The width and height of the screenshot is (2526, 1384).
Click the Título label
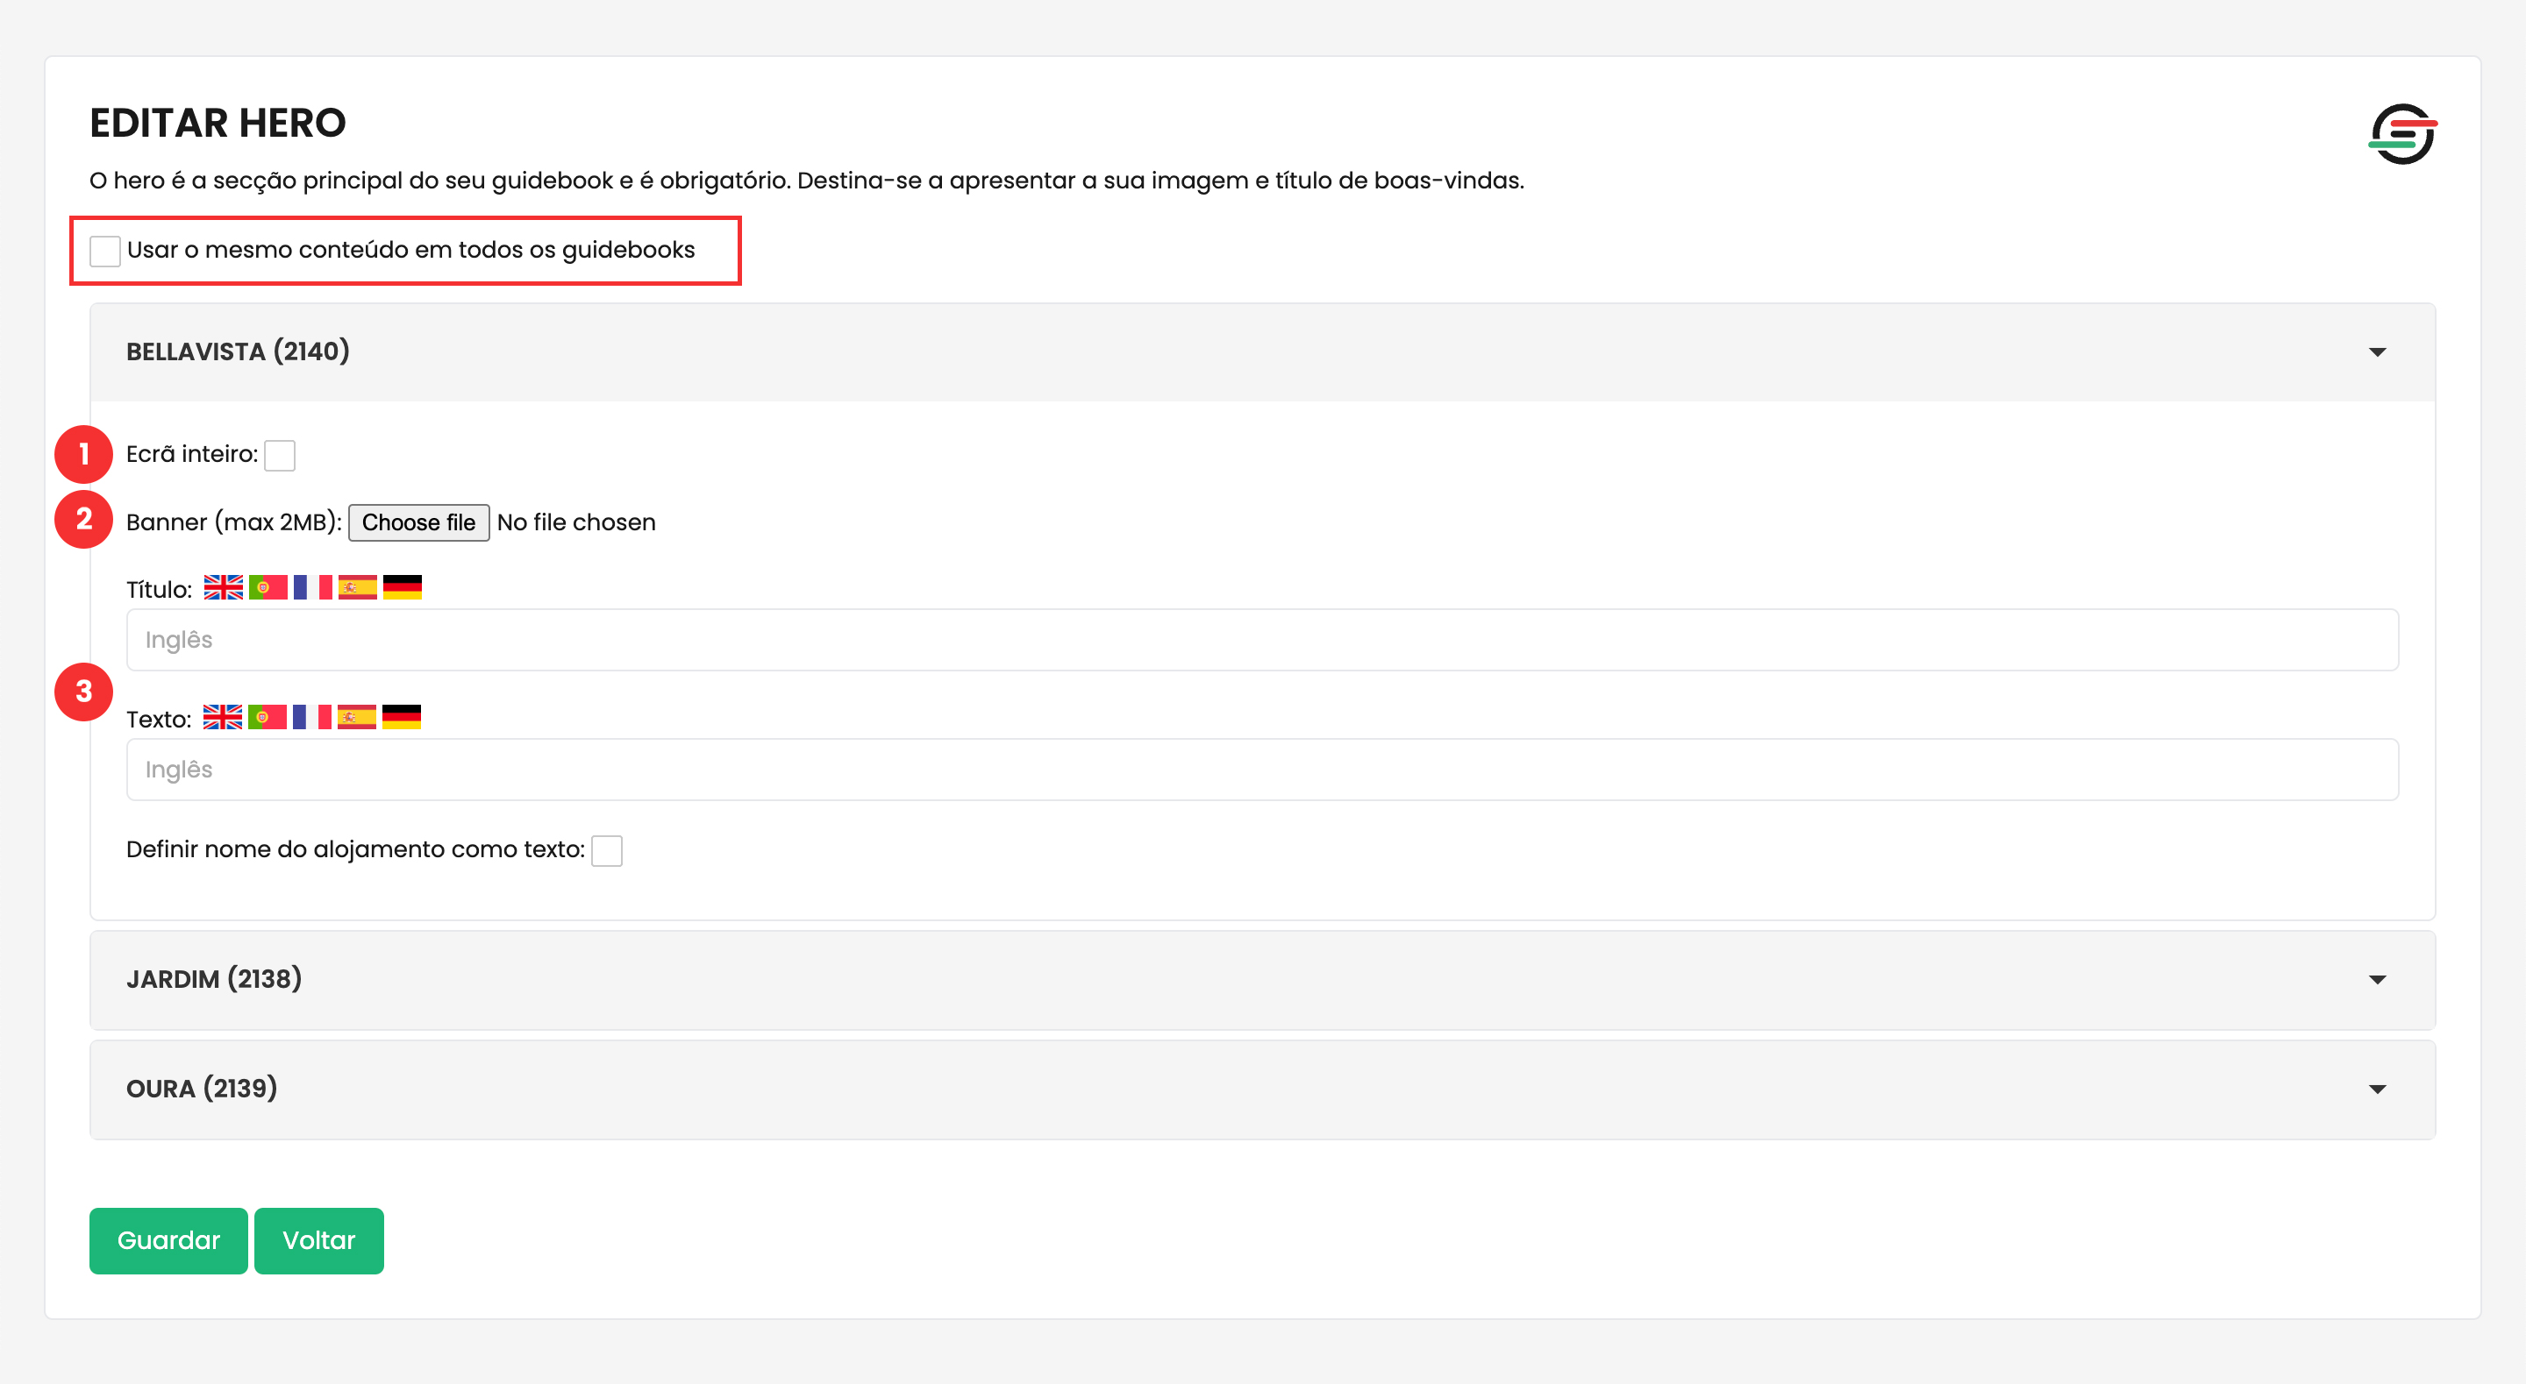[x=159, y=589]
